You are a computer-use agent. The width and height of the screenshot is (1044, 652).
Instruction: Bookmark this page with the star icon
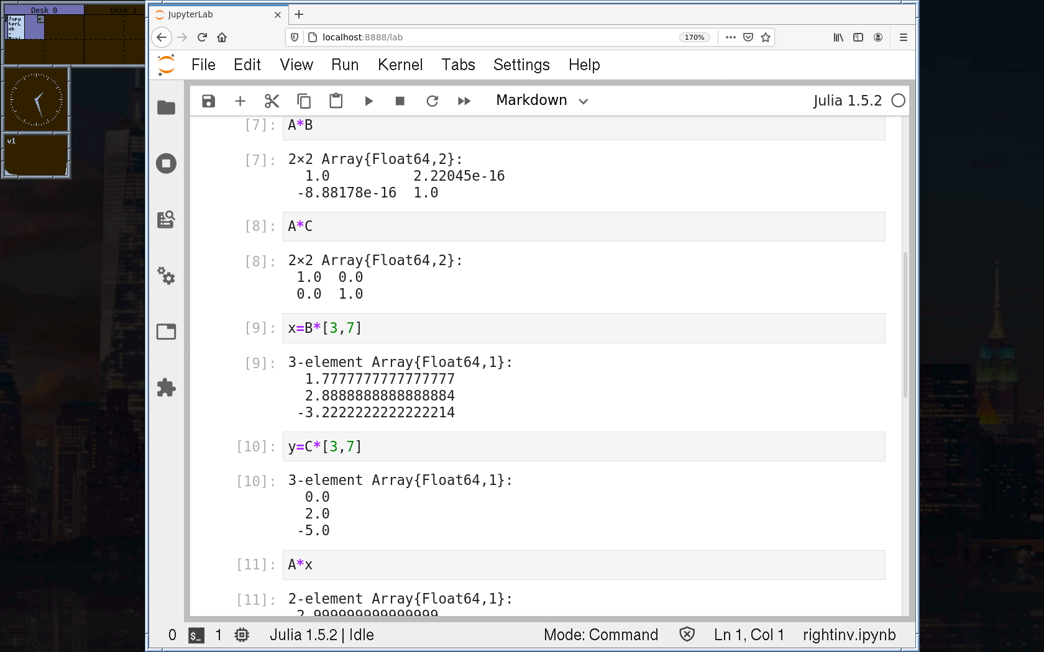click(766, 37)
